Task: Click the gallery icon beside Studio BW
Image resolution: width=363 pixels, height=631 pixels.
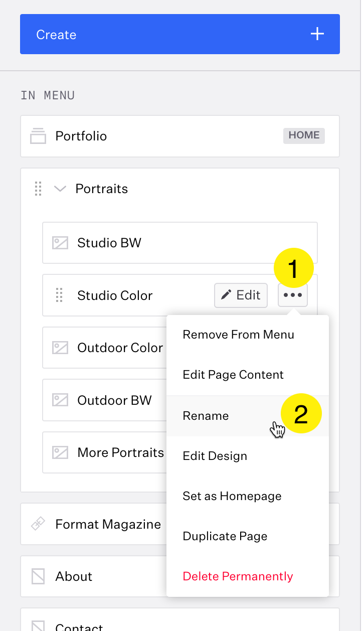Action: [60, 243]
